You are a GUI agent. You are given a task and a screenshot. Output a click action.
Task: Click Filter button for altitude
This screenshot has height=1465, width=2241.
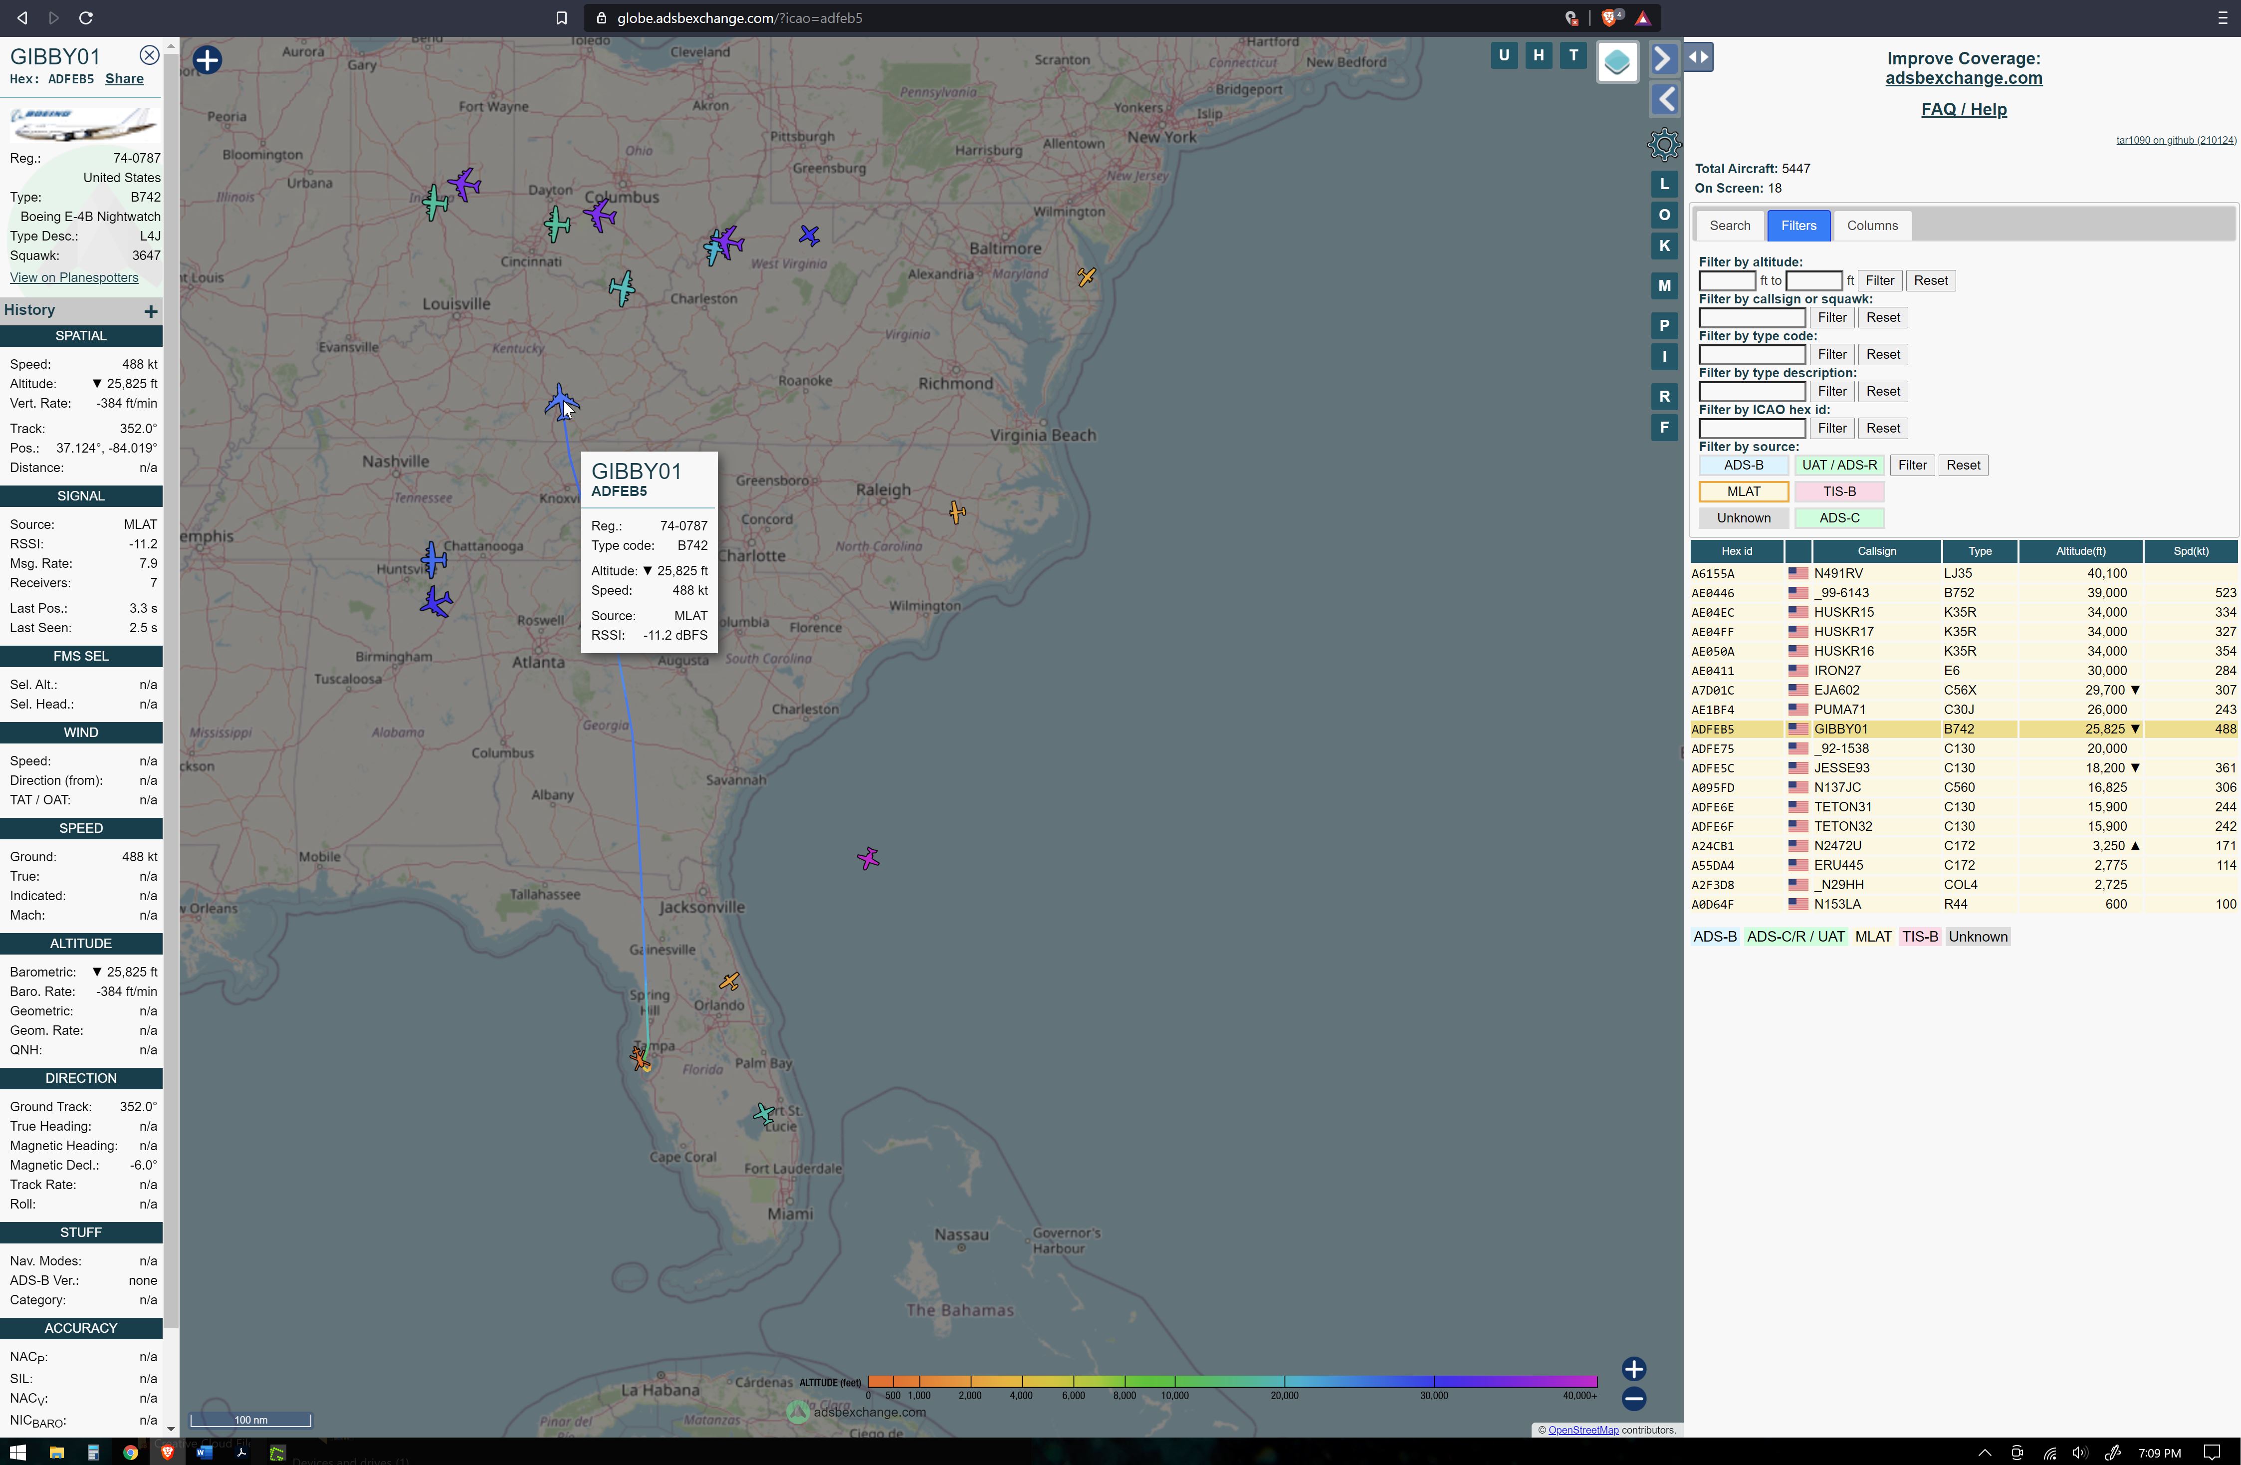tap(1879, 280)
